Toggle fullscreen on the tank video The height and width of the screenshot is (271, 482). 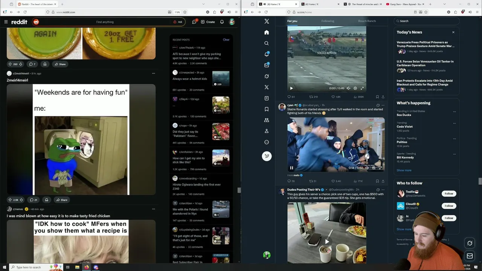coord(362,88)
